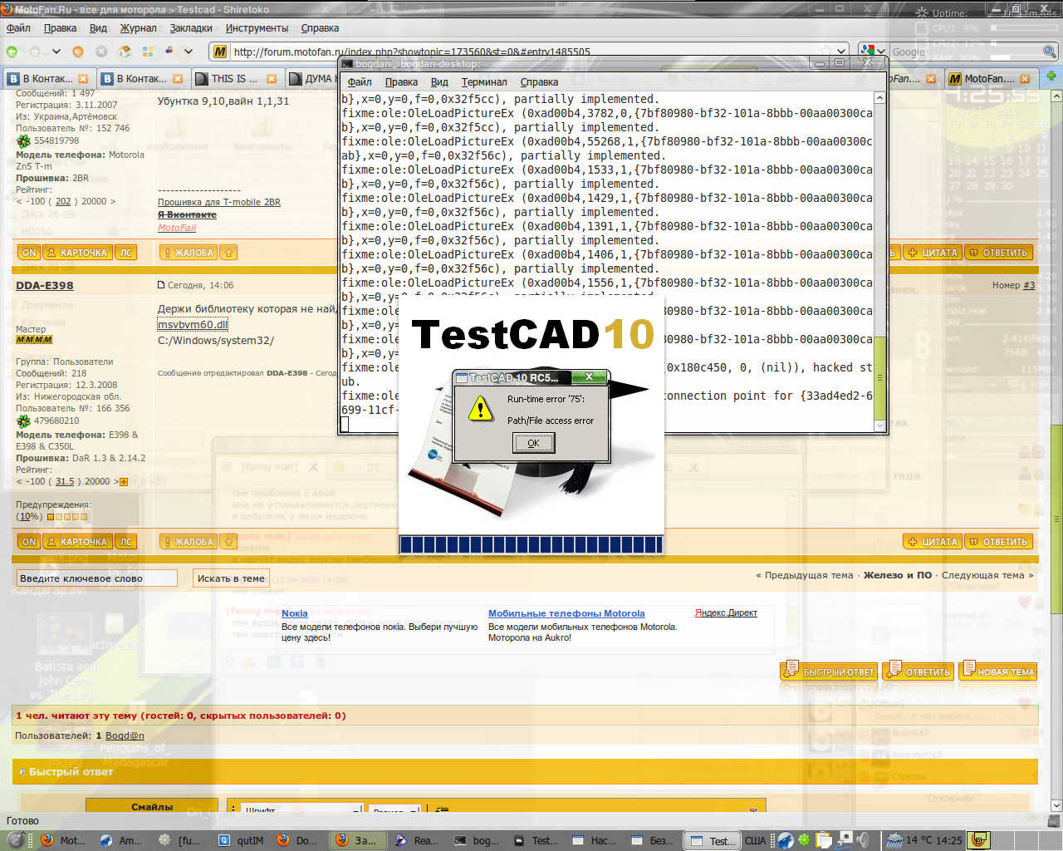Open the Инструменты menu in Firefox
The height and width of the screenshot is (851, 1063).
[x=257, y=28]
